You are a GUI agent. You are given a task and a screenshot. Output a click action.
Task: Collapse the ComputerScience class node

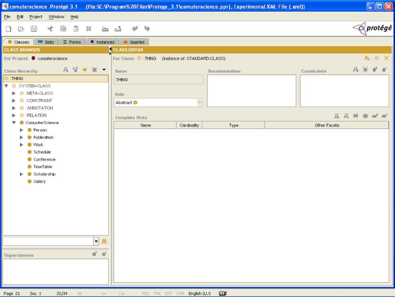coord(14,123)
